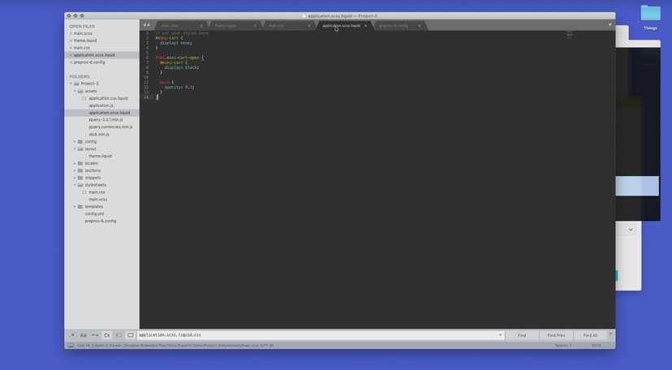Toggle regular expression search in find bar
Screen dimensions: 672x370
(x=71, y=335)
